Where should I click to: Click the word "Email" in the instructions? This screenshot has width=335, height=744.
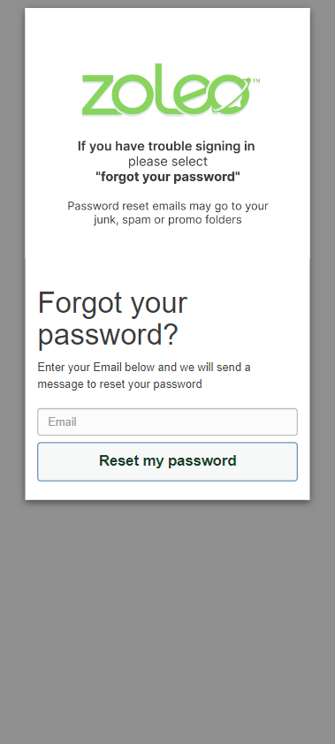tap(108, 368)
